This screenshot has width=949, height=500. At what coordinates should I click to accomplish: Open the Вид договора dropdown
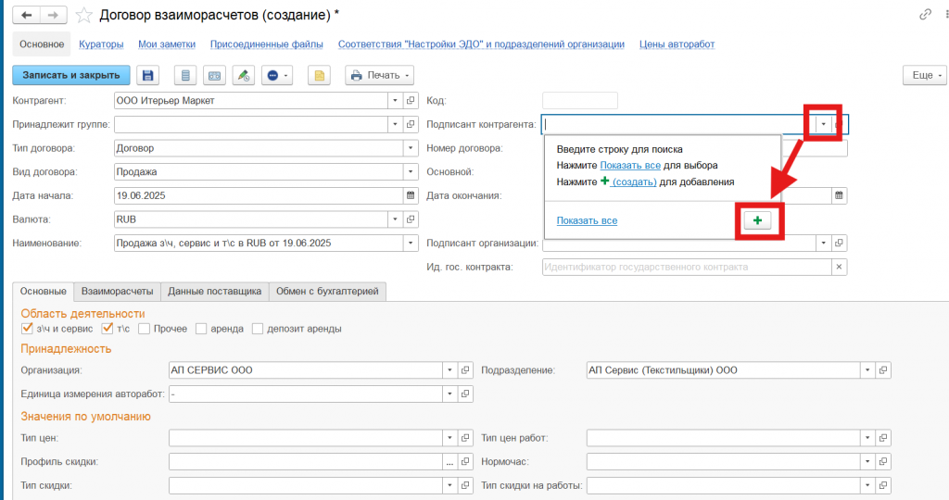411,171
